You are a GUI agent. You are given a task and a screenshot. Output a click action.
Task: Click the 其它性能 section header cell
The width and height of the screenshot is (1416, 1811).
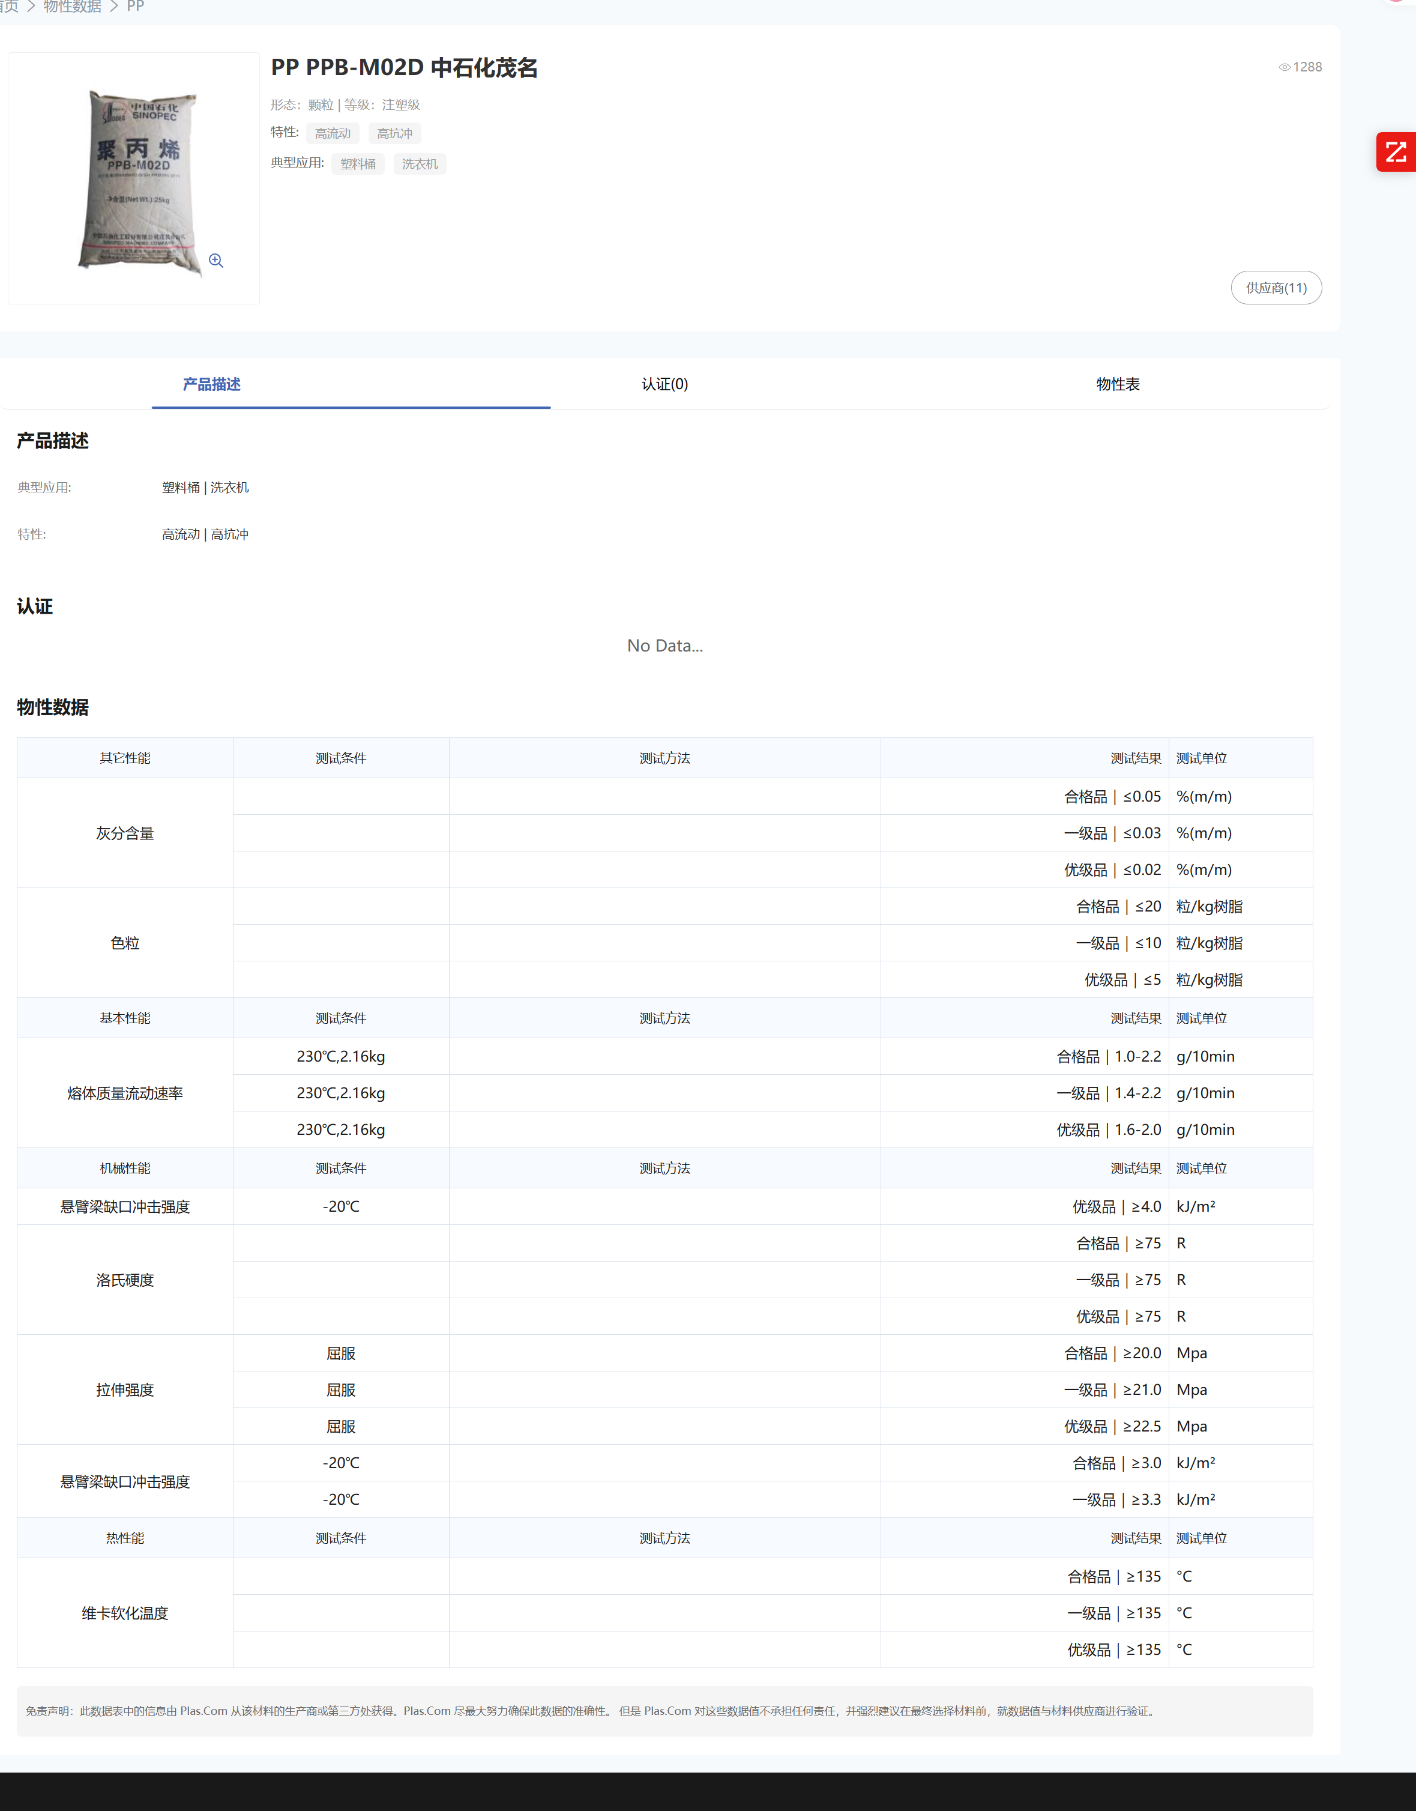pyautogui.click(x=125, y=758)
